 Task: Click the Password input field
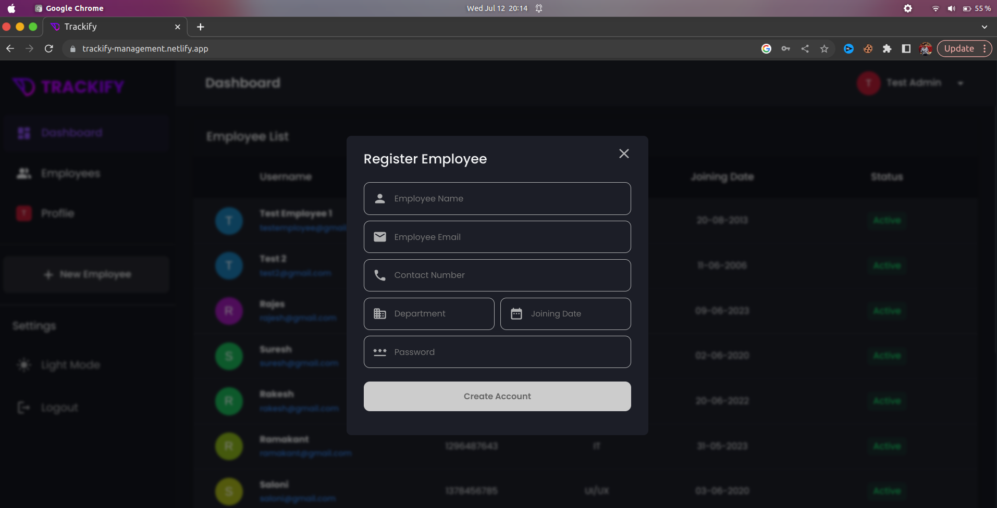point(497,352)
